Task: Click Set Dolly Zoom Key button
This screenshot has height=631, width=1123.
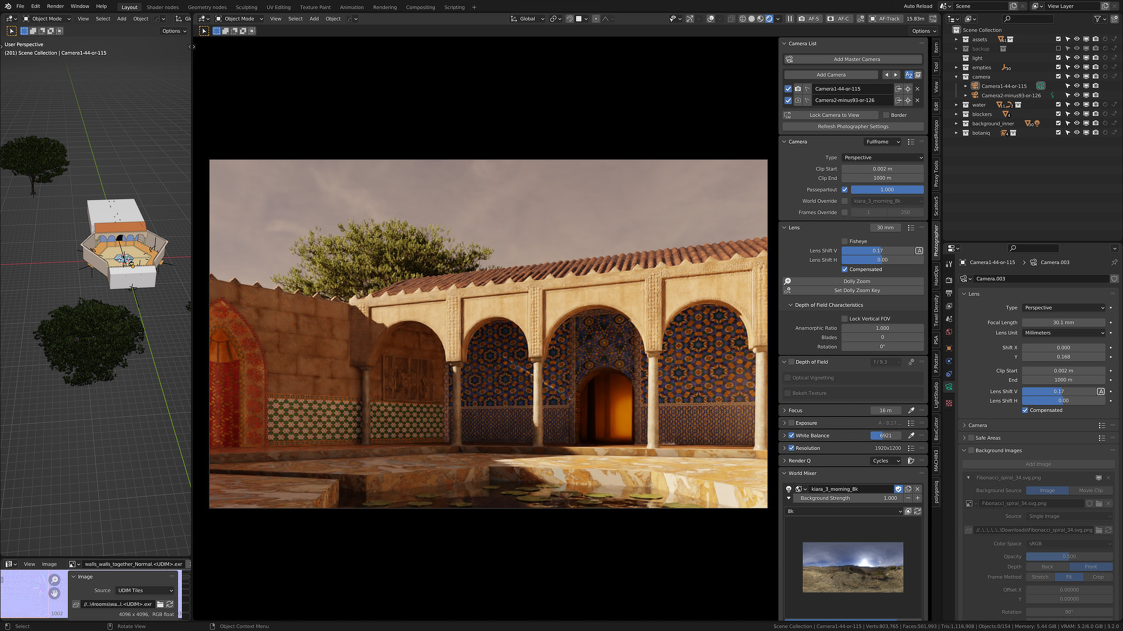Action: coord(856,290)
